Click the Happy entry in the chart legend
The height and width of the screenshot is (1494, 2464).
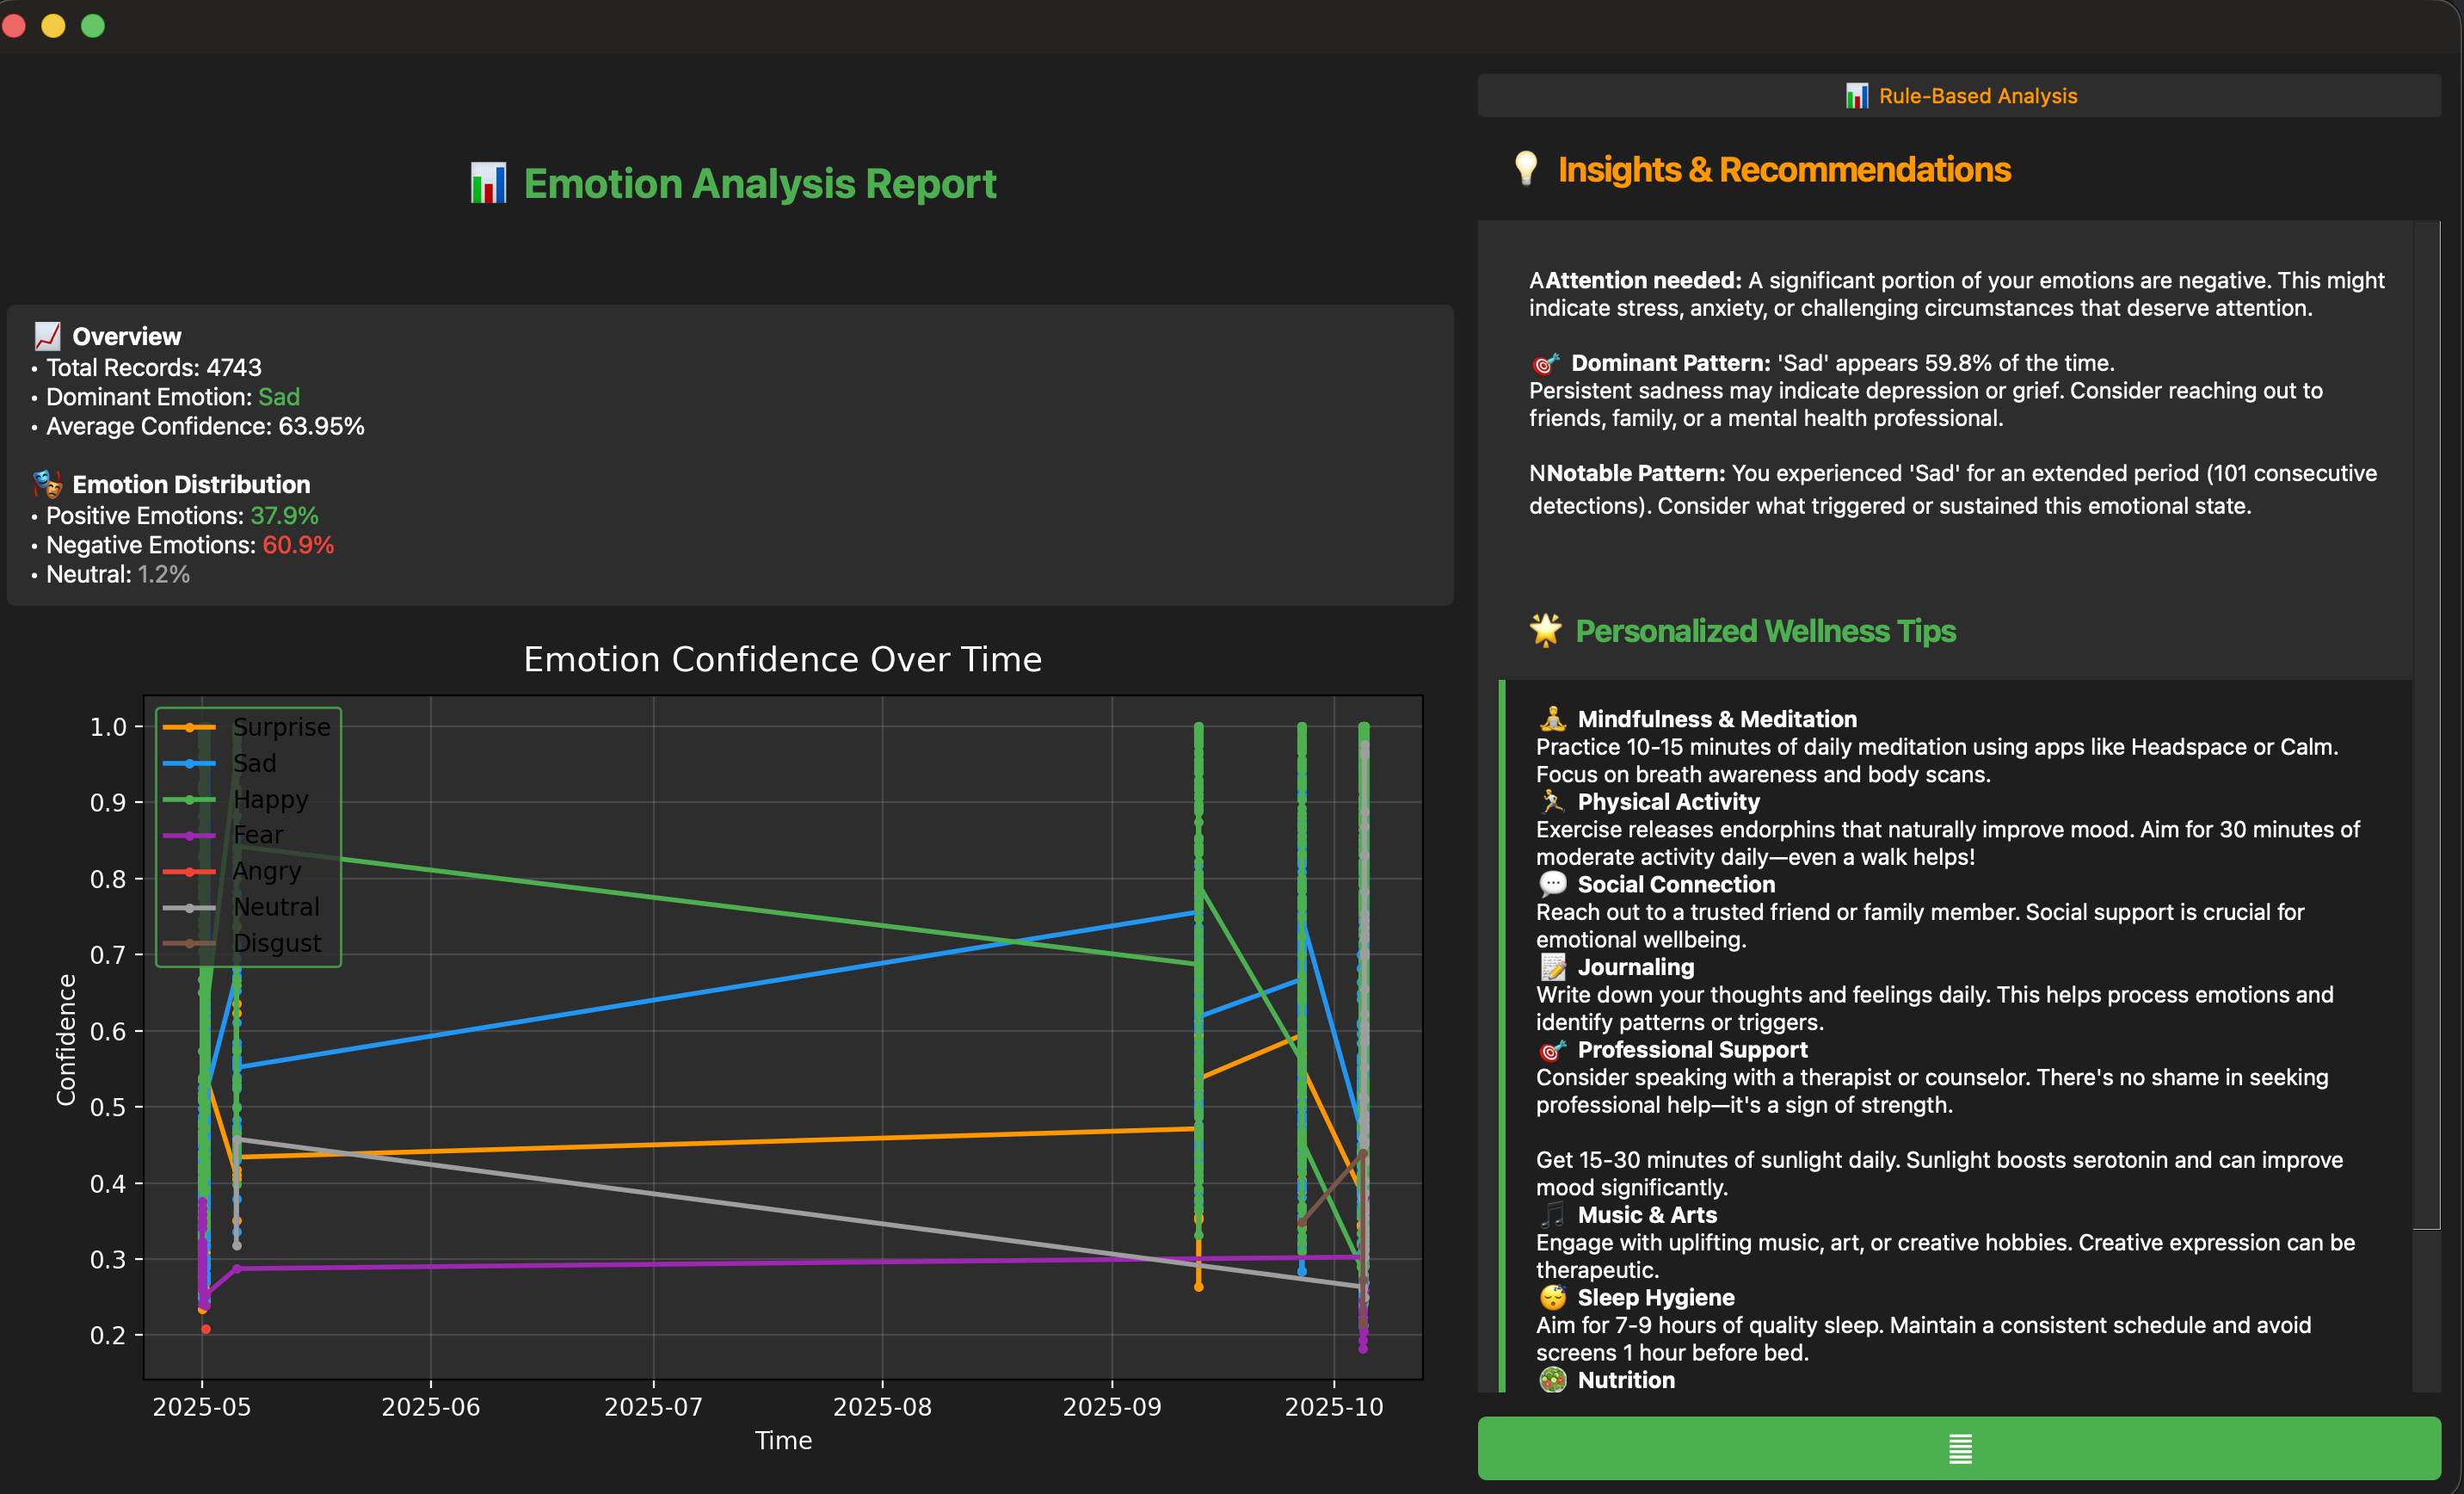[x=270, y=799]
